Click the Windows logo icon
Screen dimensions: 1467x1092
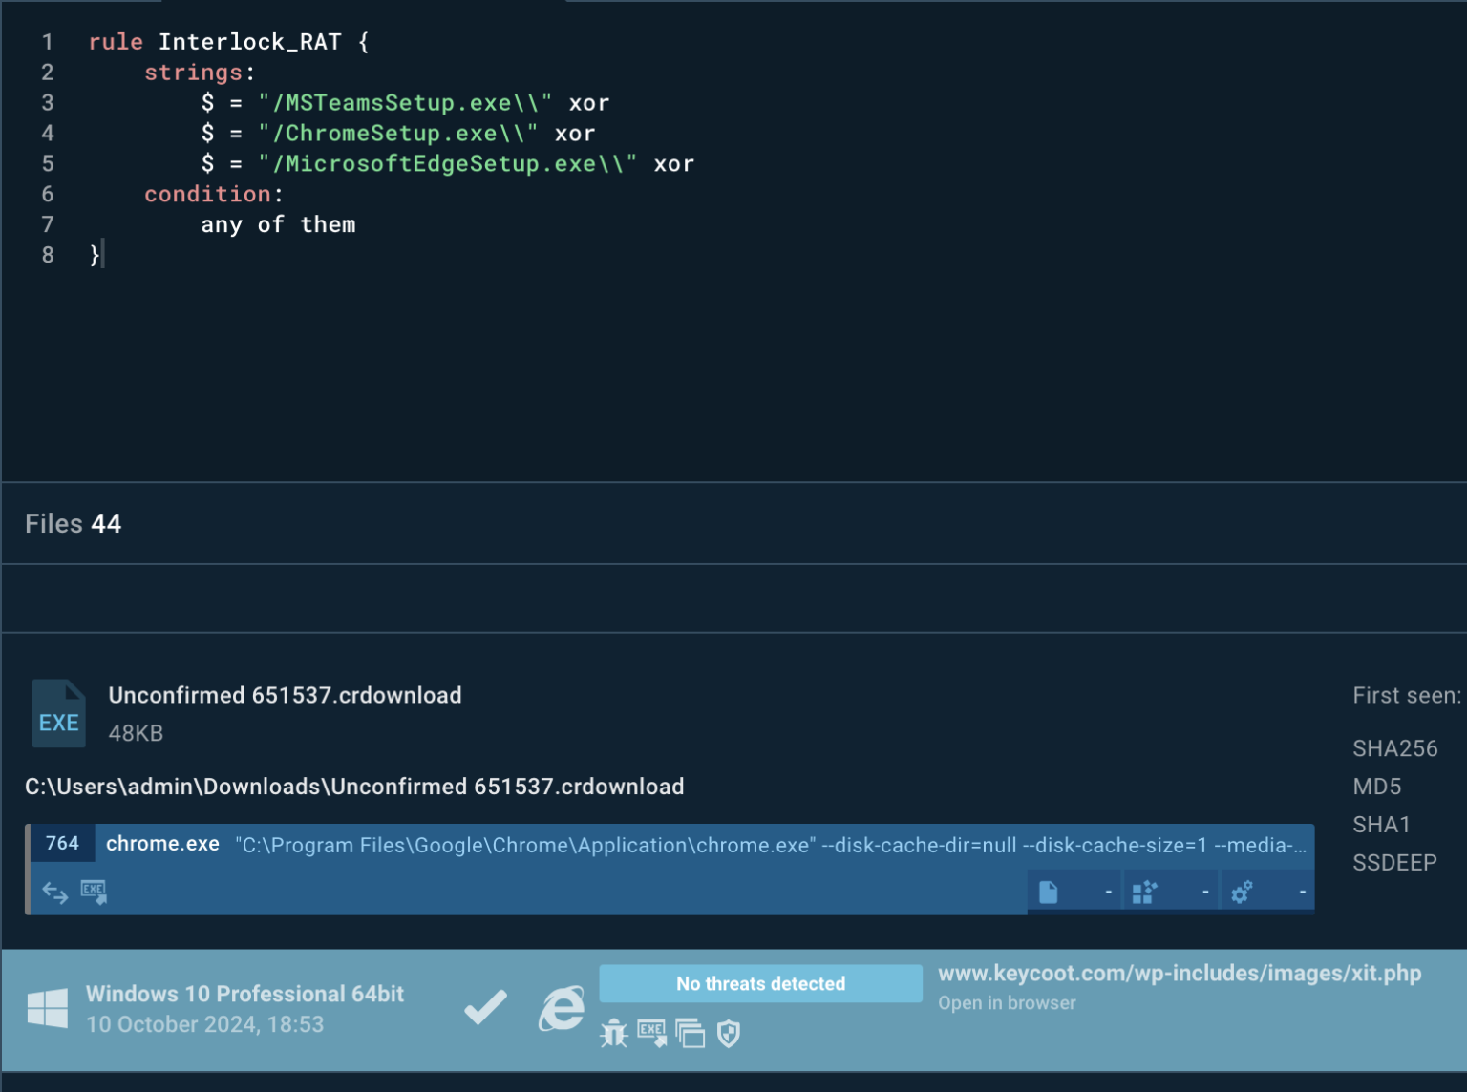(x=48, y=1008)
